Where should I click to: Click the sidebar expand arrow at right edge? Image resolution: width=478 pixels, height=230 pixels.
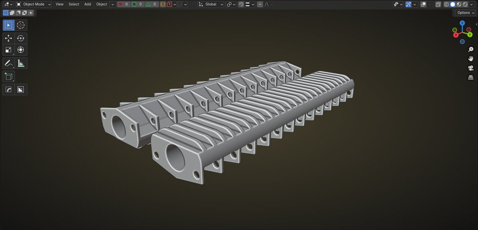coord(476,24)
